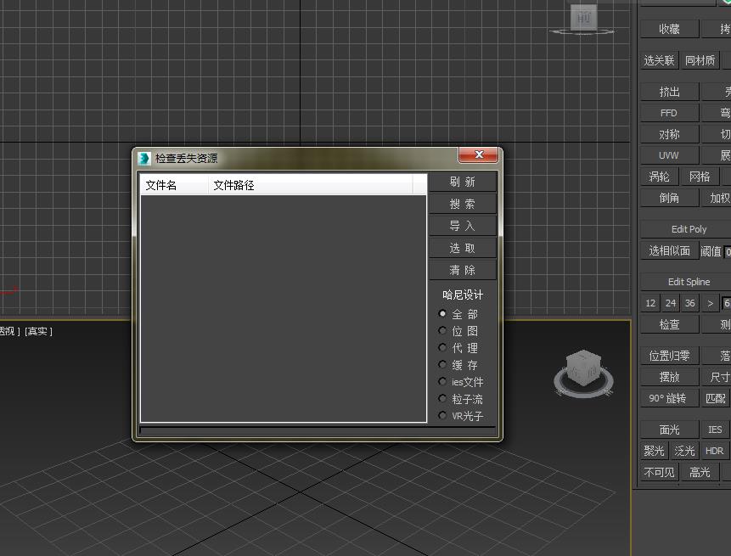The height and width of the screenshot is (556, 731).
Task: Click the 刷新 refresh button
Action: (x=463, y=182)
